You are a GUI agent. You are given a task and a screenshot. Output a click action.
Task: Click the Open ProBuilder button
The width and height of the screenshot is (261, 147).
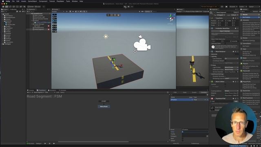pyautogui.click(x=225, y=31)
